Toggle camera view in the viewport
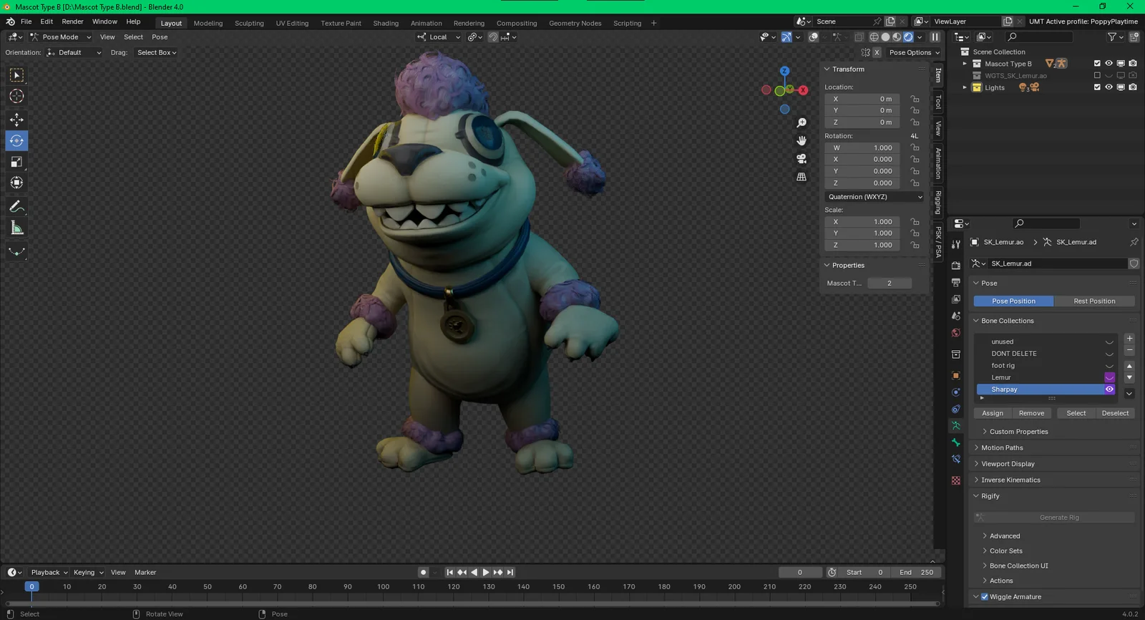 pyautogui.click(x=801, y=158)
